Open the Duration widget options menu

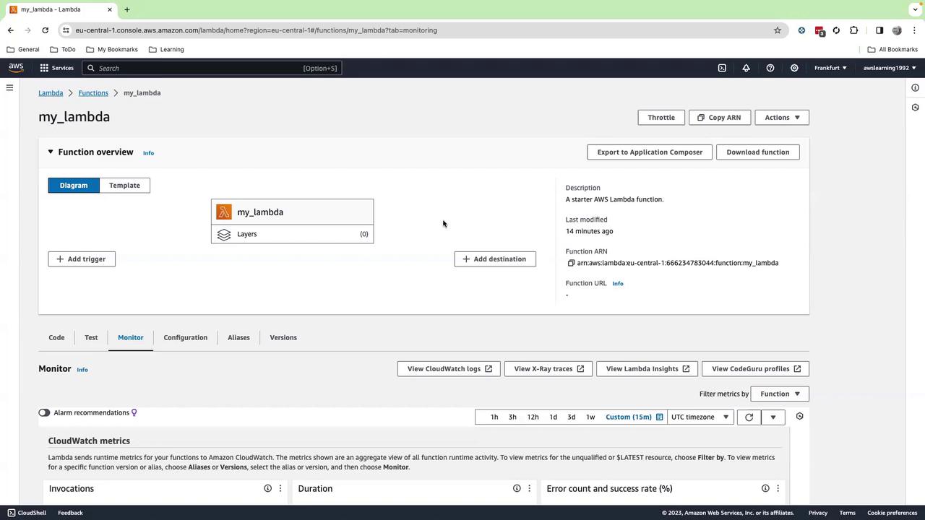point(530,488)
